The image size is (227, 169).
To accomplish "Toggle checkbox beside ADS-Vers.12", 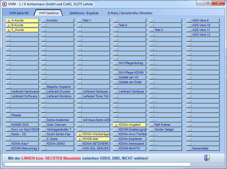I will tap(189, 35).
